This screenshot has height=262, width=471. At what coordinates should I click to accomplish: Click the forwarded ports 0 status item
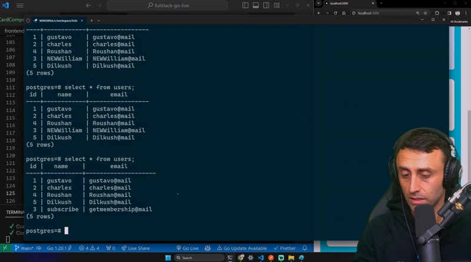pyautogui.click(x=111, y=248)
